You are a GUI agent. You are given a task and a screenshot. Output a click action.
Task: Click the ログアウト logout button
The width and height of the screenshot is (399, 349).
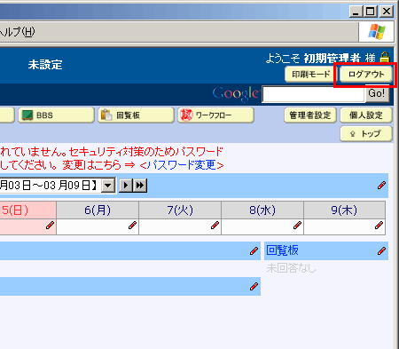[x=366, y=75]
